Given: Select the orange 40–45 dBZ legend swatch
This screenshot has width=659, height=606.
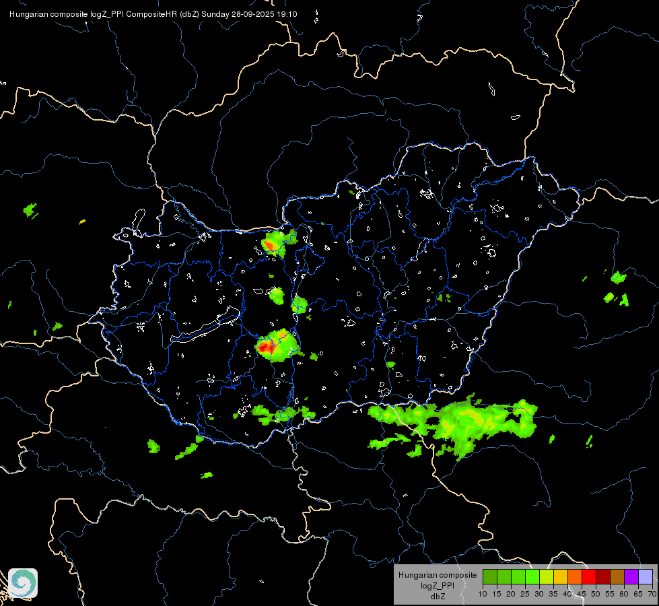Looking at the screenshot, I should point(575,576).
